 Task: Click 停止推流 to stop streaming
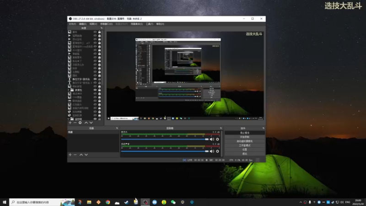point(245,133)
